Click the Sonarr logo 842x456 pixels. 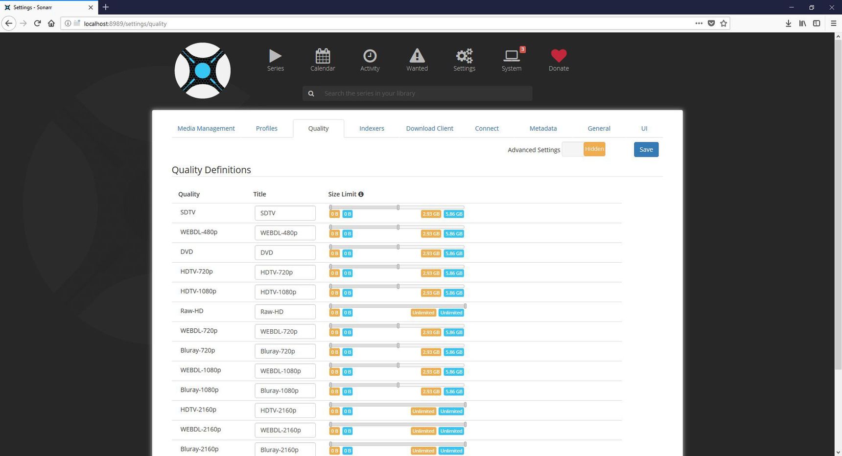[x=203, y=70]
